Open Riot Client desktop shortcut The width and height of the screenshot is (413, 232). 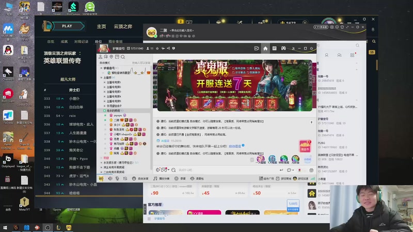point(8,96)
